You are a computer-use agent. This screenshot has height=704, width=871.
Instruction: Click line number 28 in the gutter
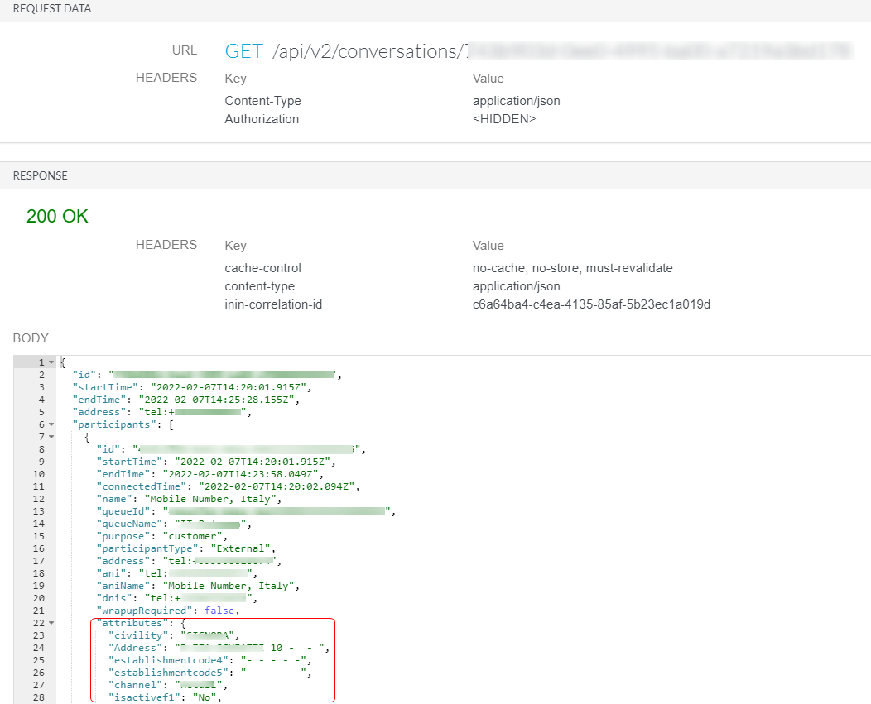pyautogui.click(x=40, y=697)
